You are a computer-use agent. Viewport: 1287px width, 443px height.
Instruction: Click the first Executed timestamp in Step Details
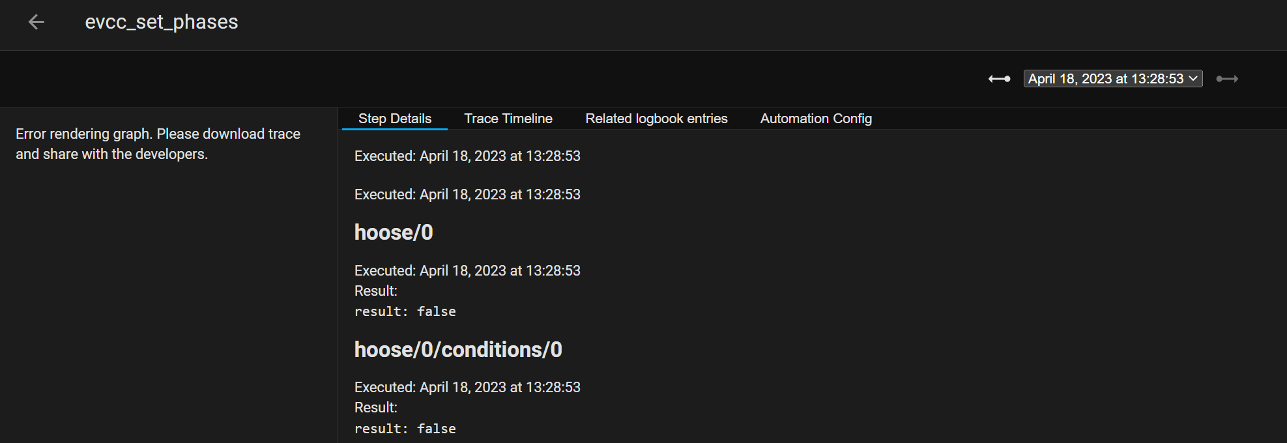467,156
